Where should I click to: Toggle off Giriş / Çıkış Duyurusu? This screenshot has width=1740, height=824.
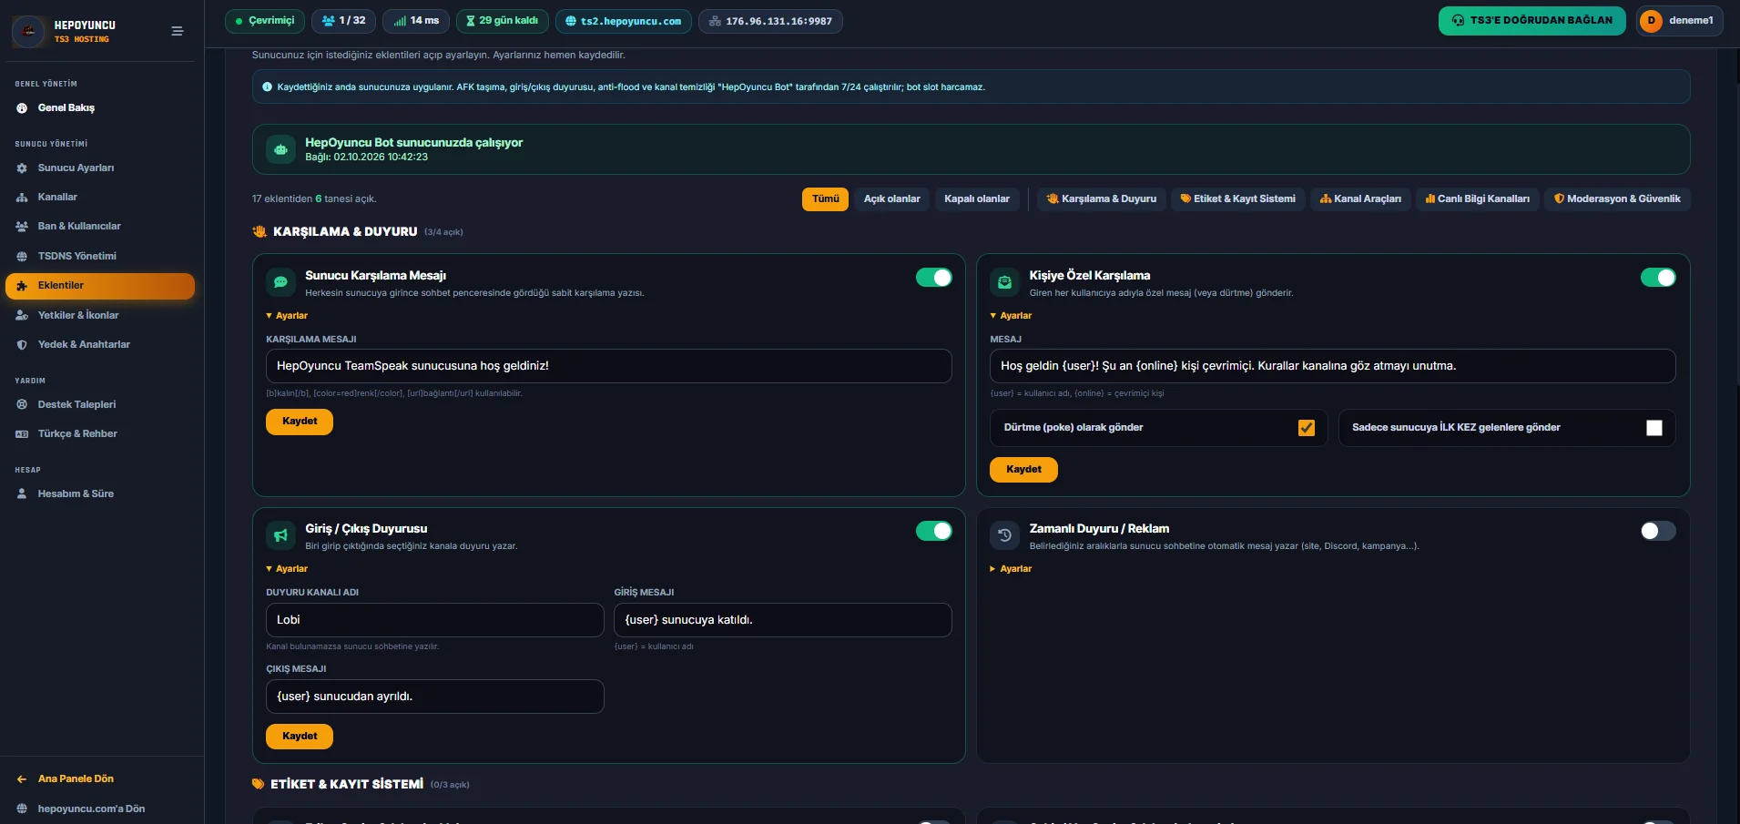click(x=933, y=531)
